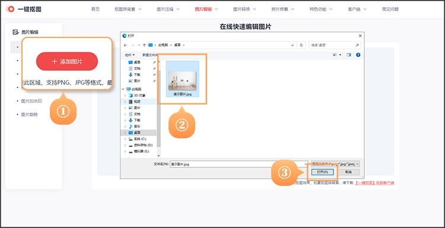Screen dimensions: 445x228
Task: Click the change view icon in the dialog toolbar
Action: click(335, 55)
